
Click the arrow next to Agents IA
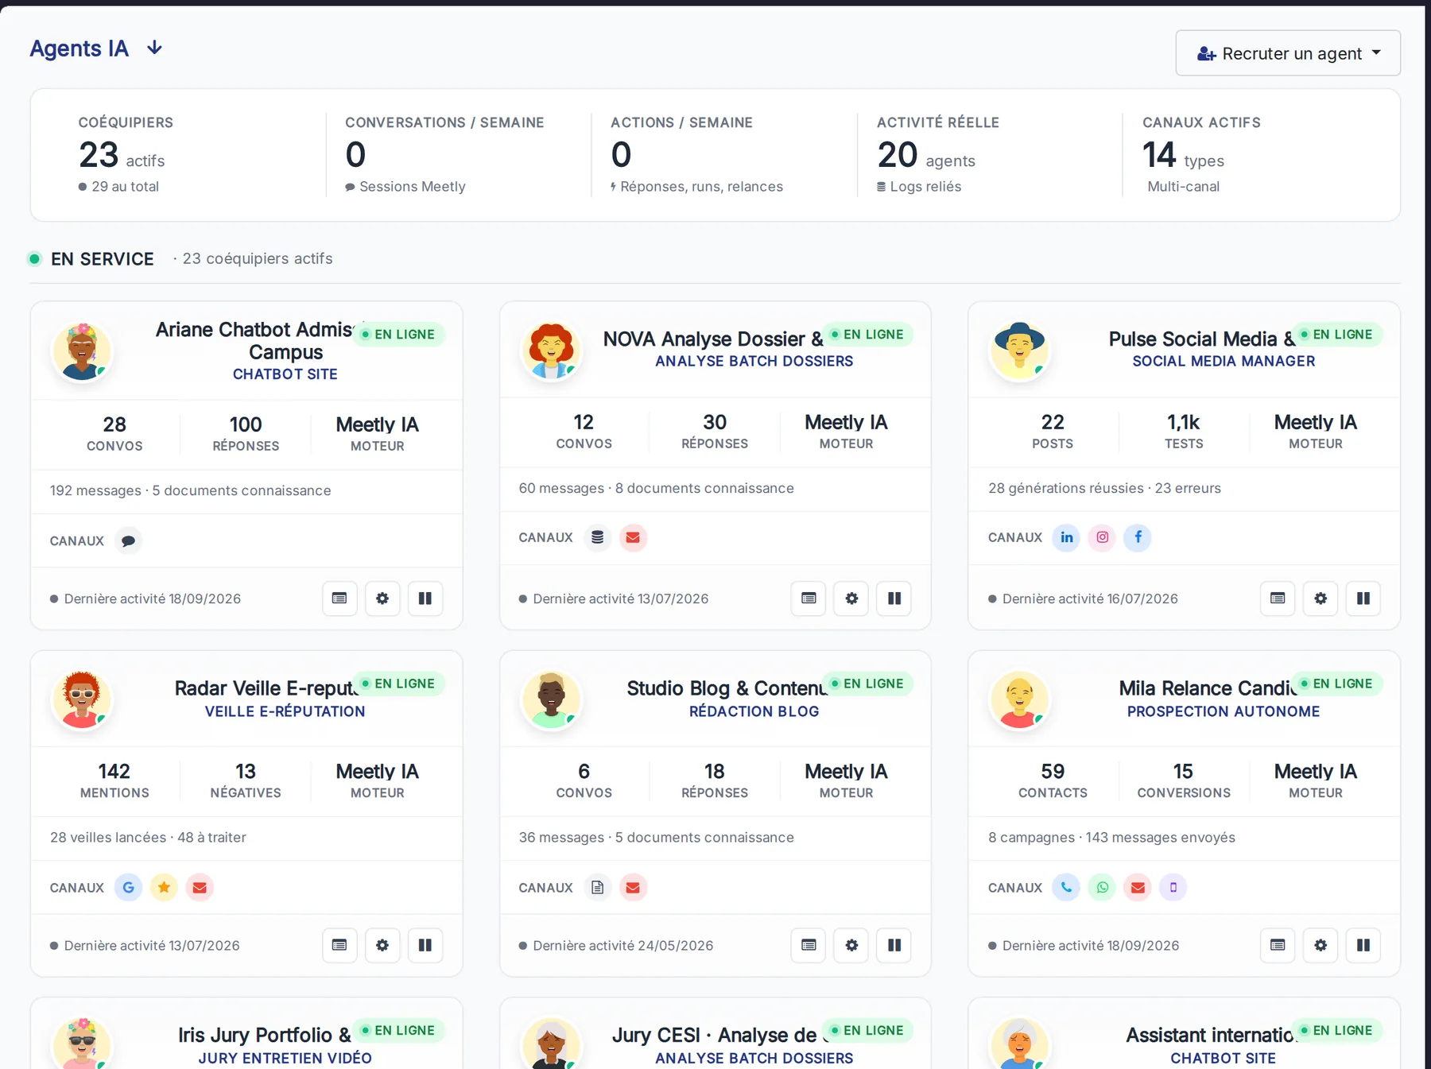[x=155, y=48]
